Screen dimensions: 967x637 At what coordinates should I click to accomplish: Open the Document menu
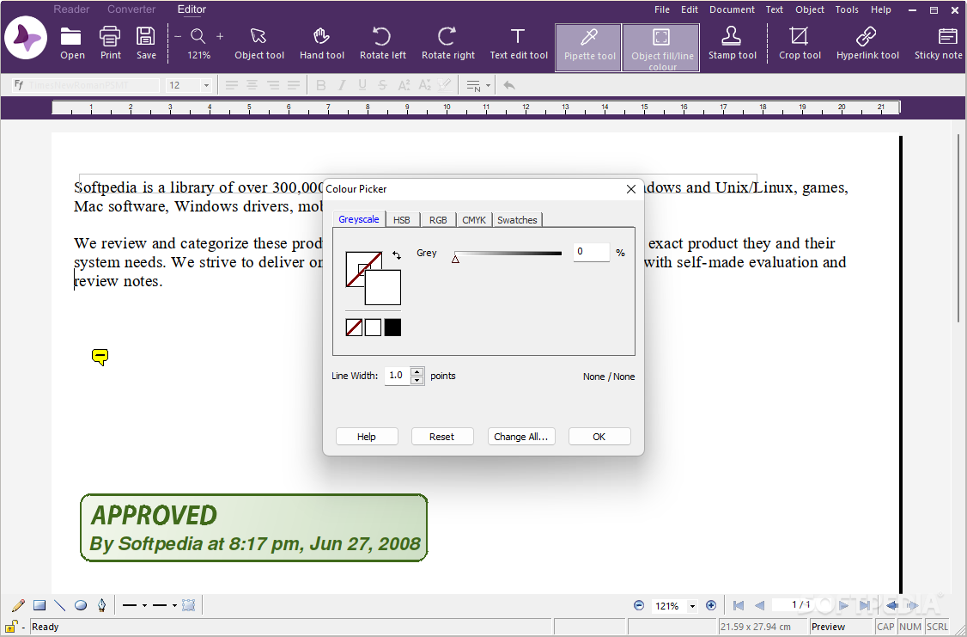point(732,9)
